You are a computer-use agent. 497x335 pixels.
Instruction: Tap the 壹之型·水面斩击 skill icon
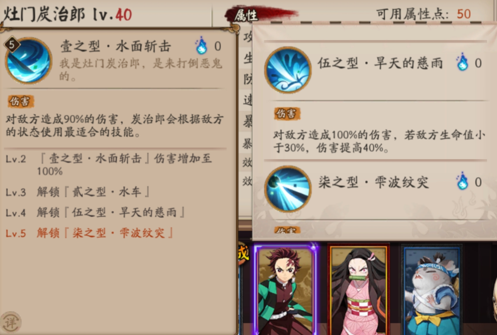pos(28,61)
